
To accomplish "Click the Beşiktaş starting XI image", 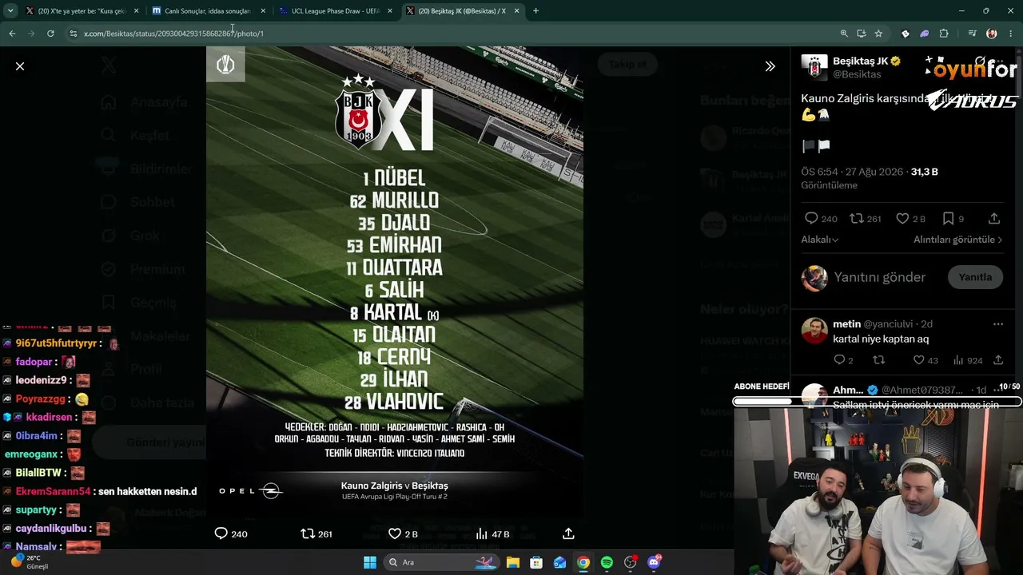I will click(395, 281).
